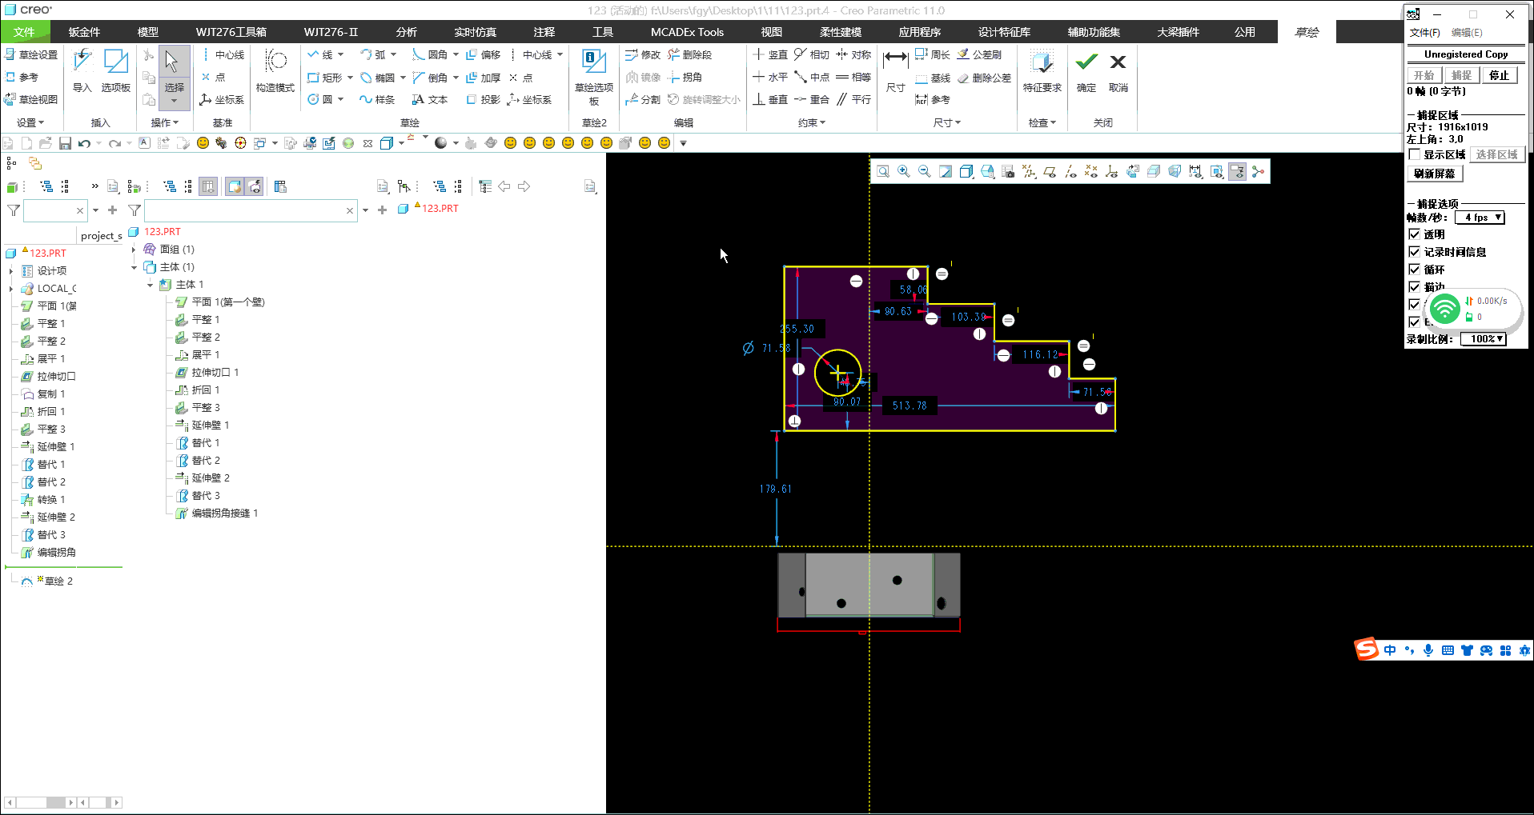Image resolution: width=1534 pixels, height=815 pixels.
Task: Open 文件(F) menu in capture window
Action: 1425,33
